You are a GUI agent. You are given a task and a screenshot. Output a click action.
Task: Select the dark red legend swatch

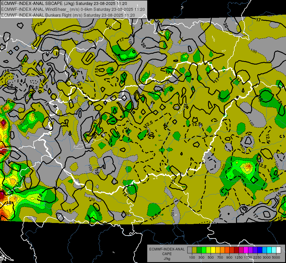(x=237, y=250)
